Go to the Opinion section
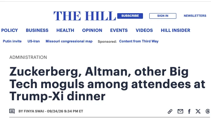211x119 pixels. [92, 30]
